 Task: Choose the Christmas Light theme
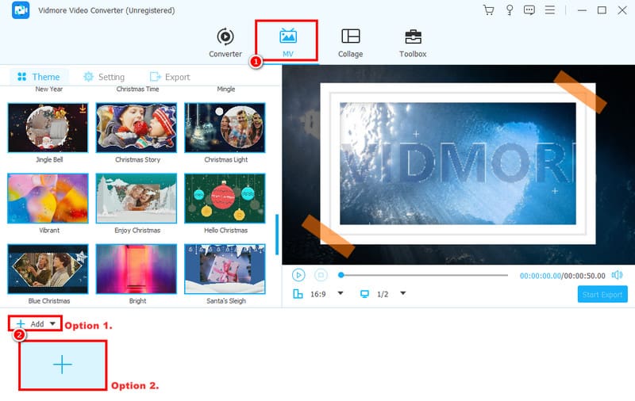[x=225, y=128]
